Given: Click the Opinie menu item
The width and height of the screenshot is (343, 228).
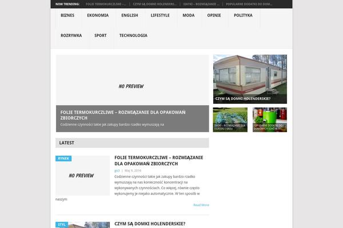Looking at the screenshot, I should (213, 15).
